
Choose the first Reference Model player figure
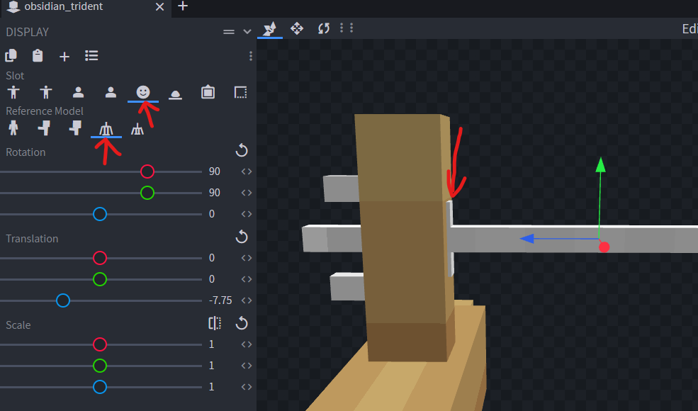coord(13,128)
